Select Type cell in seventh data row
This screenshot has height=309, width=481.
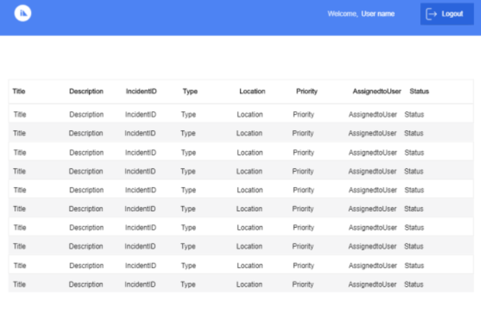click(x=188, y=228)
